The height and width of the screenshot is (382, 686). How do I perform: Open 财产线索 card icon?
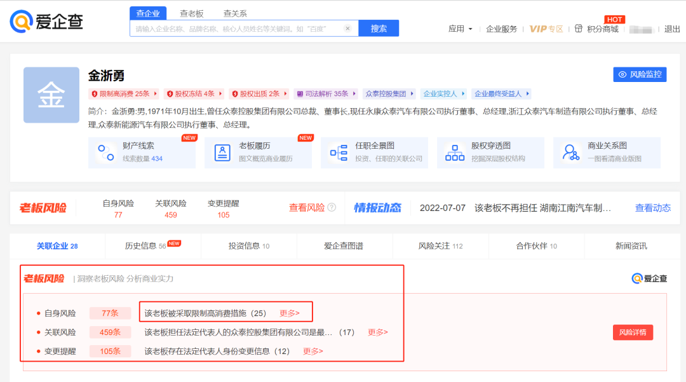tap(106, 153)
